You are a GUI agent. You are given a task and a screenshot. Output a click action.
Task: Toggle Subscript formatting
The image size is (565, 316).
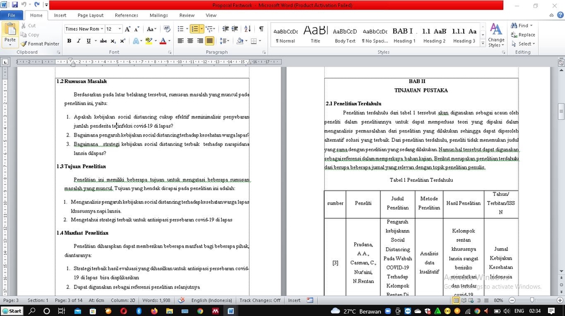(x=113, y=41)
